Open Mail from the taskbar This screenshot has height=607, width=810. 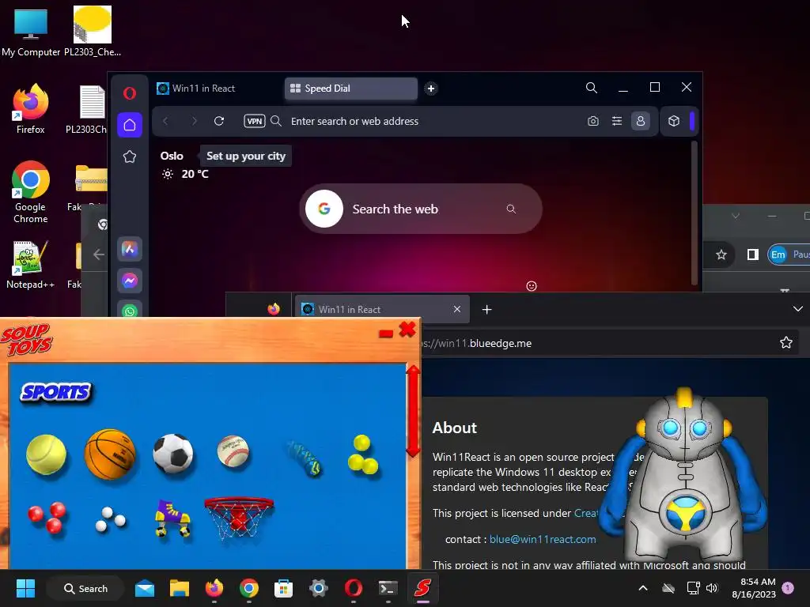[145, 588]
